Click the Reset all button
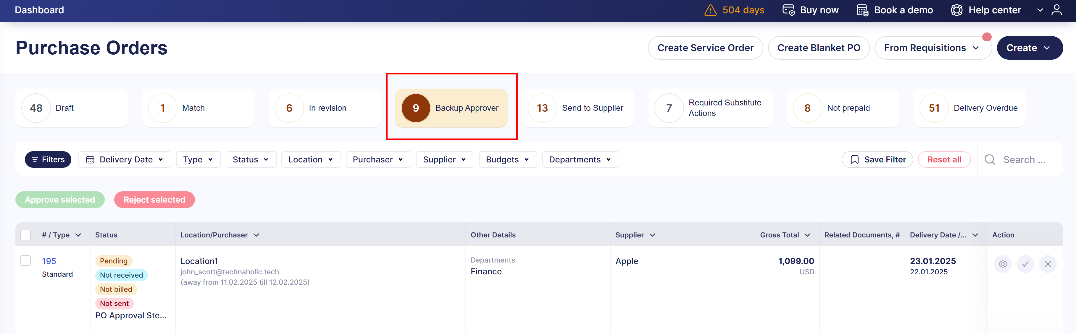The image size is (1076, 334). pyautogui.click(x=944, y=160)
